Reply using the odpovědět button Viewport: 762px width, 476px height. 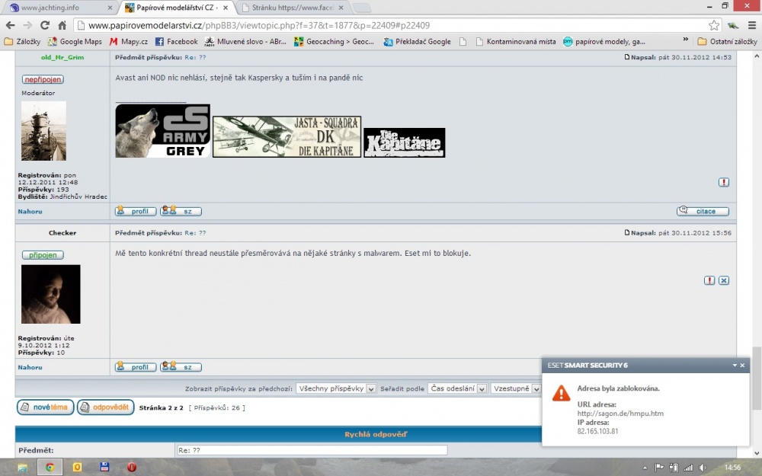click(105, 407)
